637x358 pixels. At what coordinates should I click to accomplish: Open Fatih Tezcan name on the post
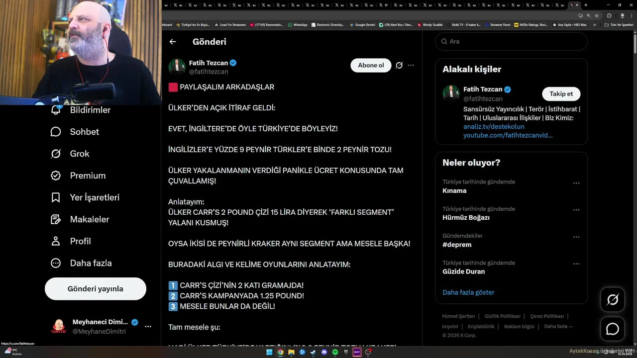209,63
